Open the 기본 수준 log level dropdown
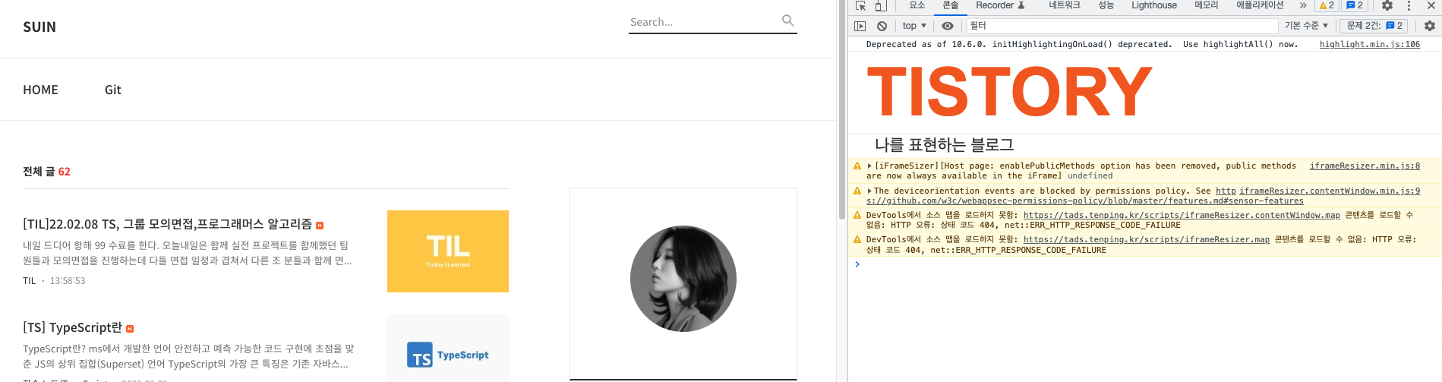Image resolution: width=1442 pixels, height=382 pixels. (1306, 26)
